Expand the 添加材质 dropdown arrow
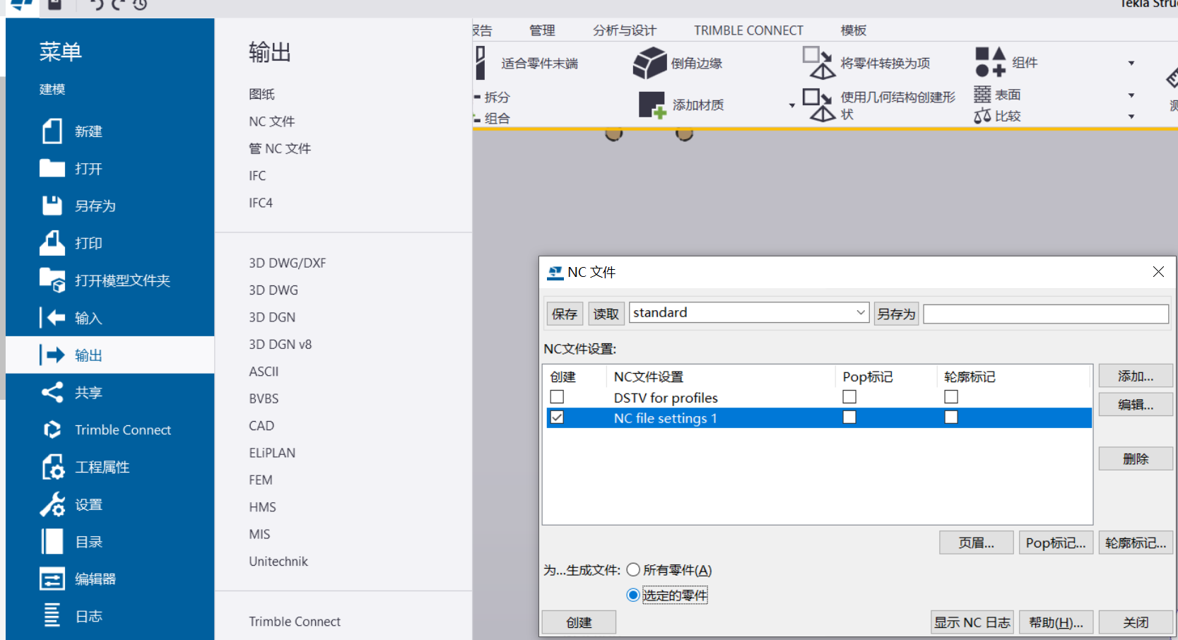 [x=791, y=105]
